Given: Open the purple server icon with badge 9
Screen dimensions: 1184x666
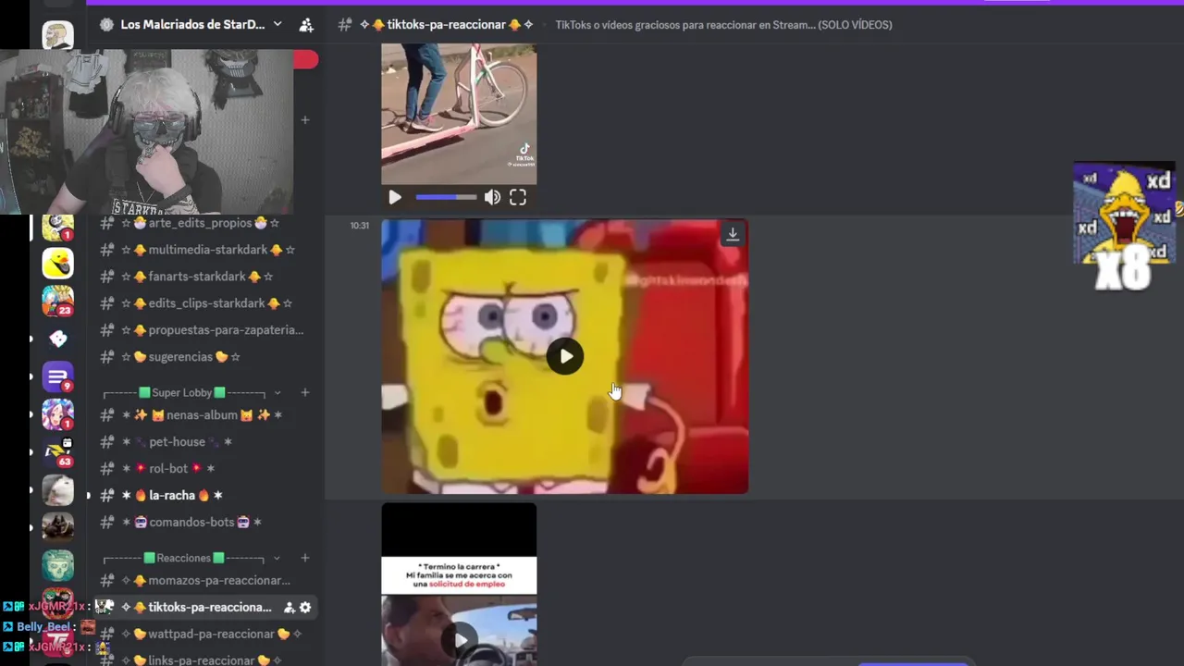Looking at the screenshot, I should 57,377.
